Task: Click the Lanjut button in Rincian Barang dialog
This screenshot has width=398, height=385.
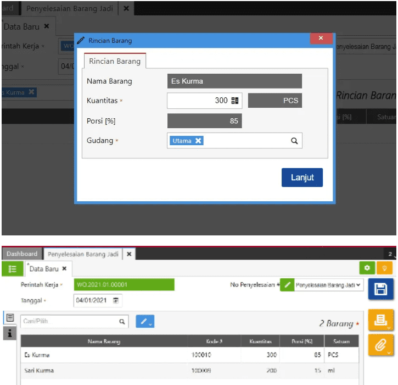Action: (302, 178)
